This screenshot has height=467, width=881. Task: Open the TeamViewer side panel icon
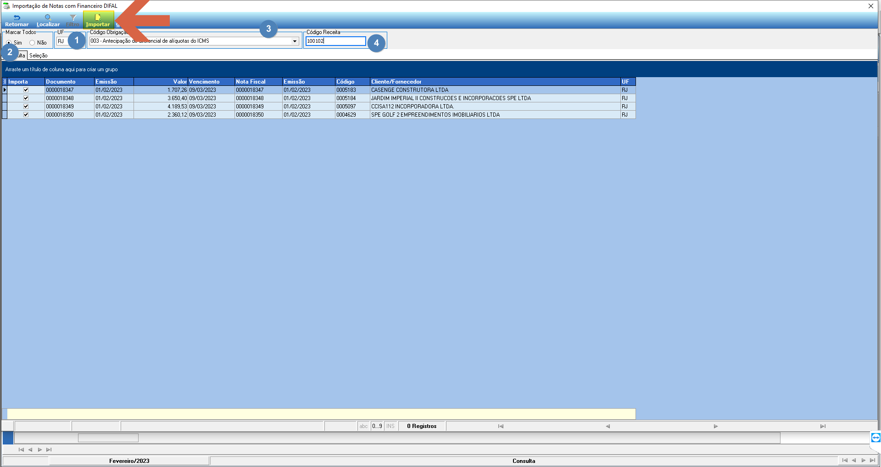coord(875,437)
